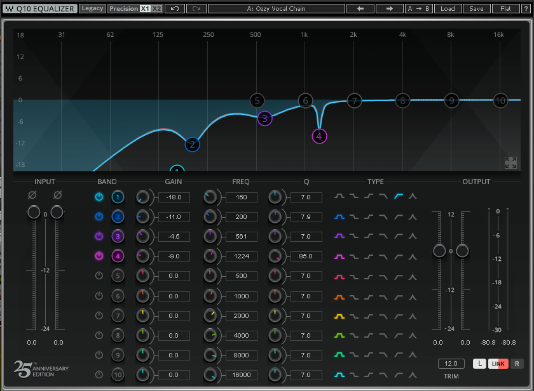Select bell filter type for band 6
The image size is (534, 391).
339,297
